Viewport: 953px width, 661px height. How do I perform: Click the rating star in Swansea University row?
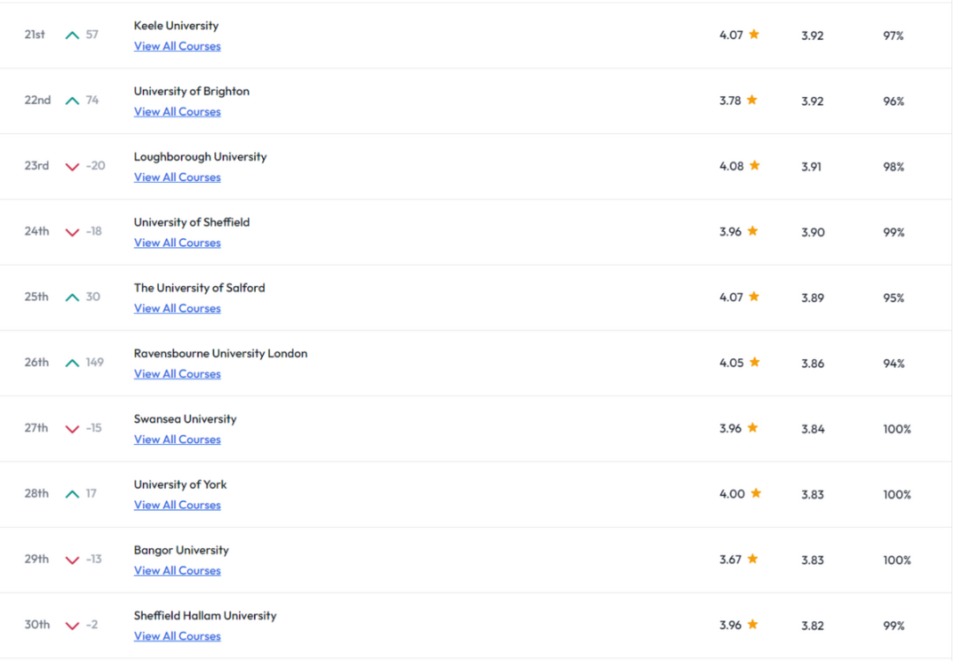click(753, 428)
